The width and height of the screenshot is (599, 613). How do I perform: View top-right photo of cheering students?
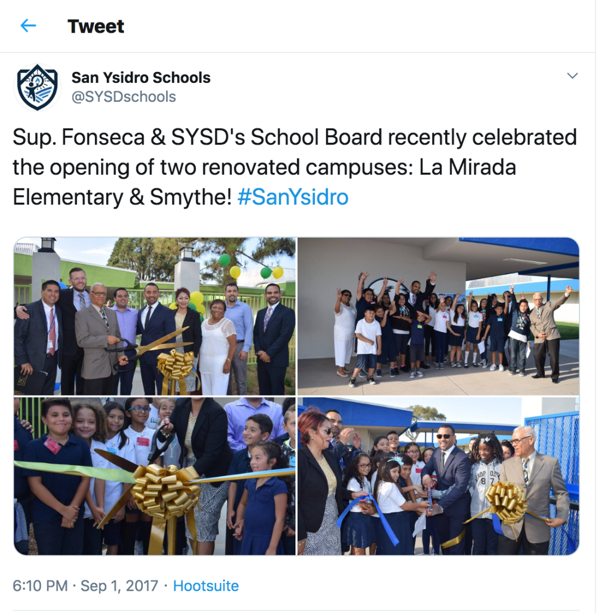point(438,316)
